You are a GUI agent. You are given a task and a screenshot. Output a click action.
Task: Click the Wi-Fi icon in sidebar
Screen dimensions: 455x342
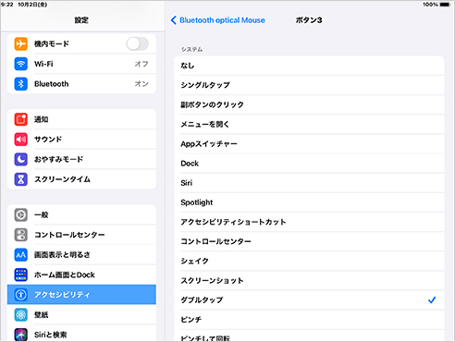(21, 64)
